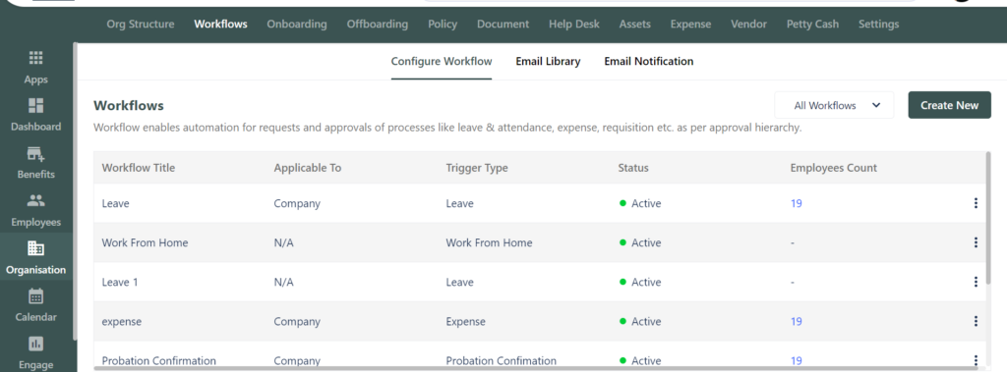This screenshot has width=1007, height=372.
Task: Switch to Email Notification tab
Action: click(x=649, y=62)
